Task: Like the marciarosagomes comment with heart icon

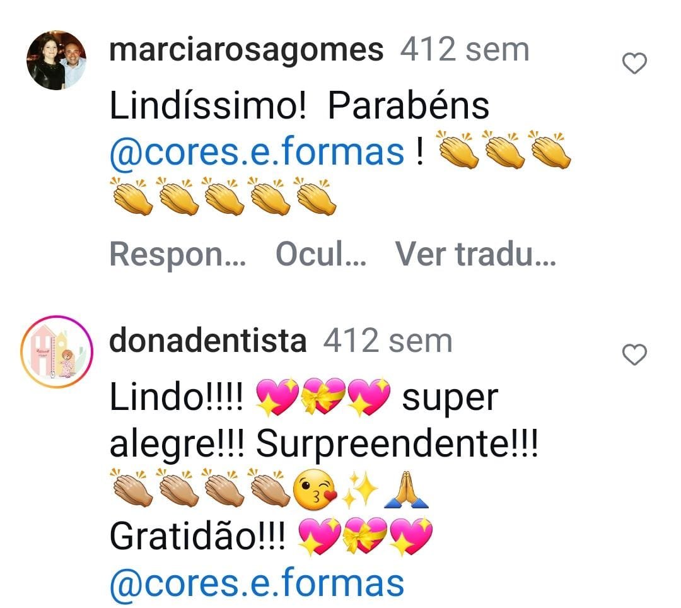Action: [634, 64]
